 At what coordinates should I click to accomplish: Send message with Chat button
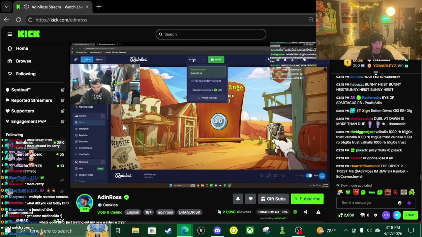tap(410, 215)
